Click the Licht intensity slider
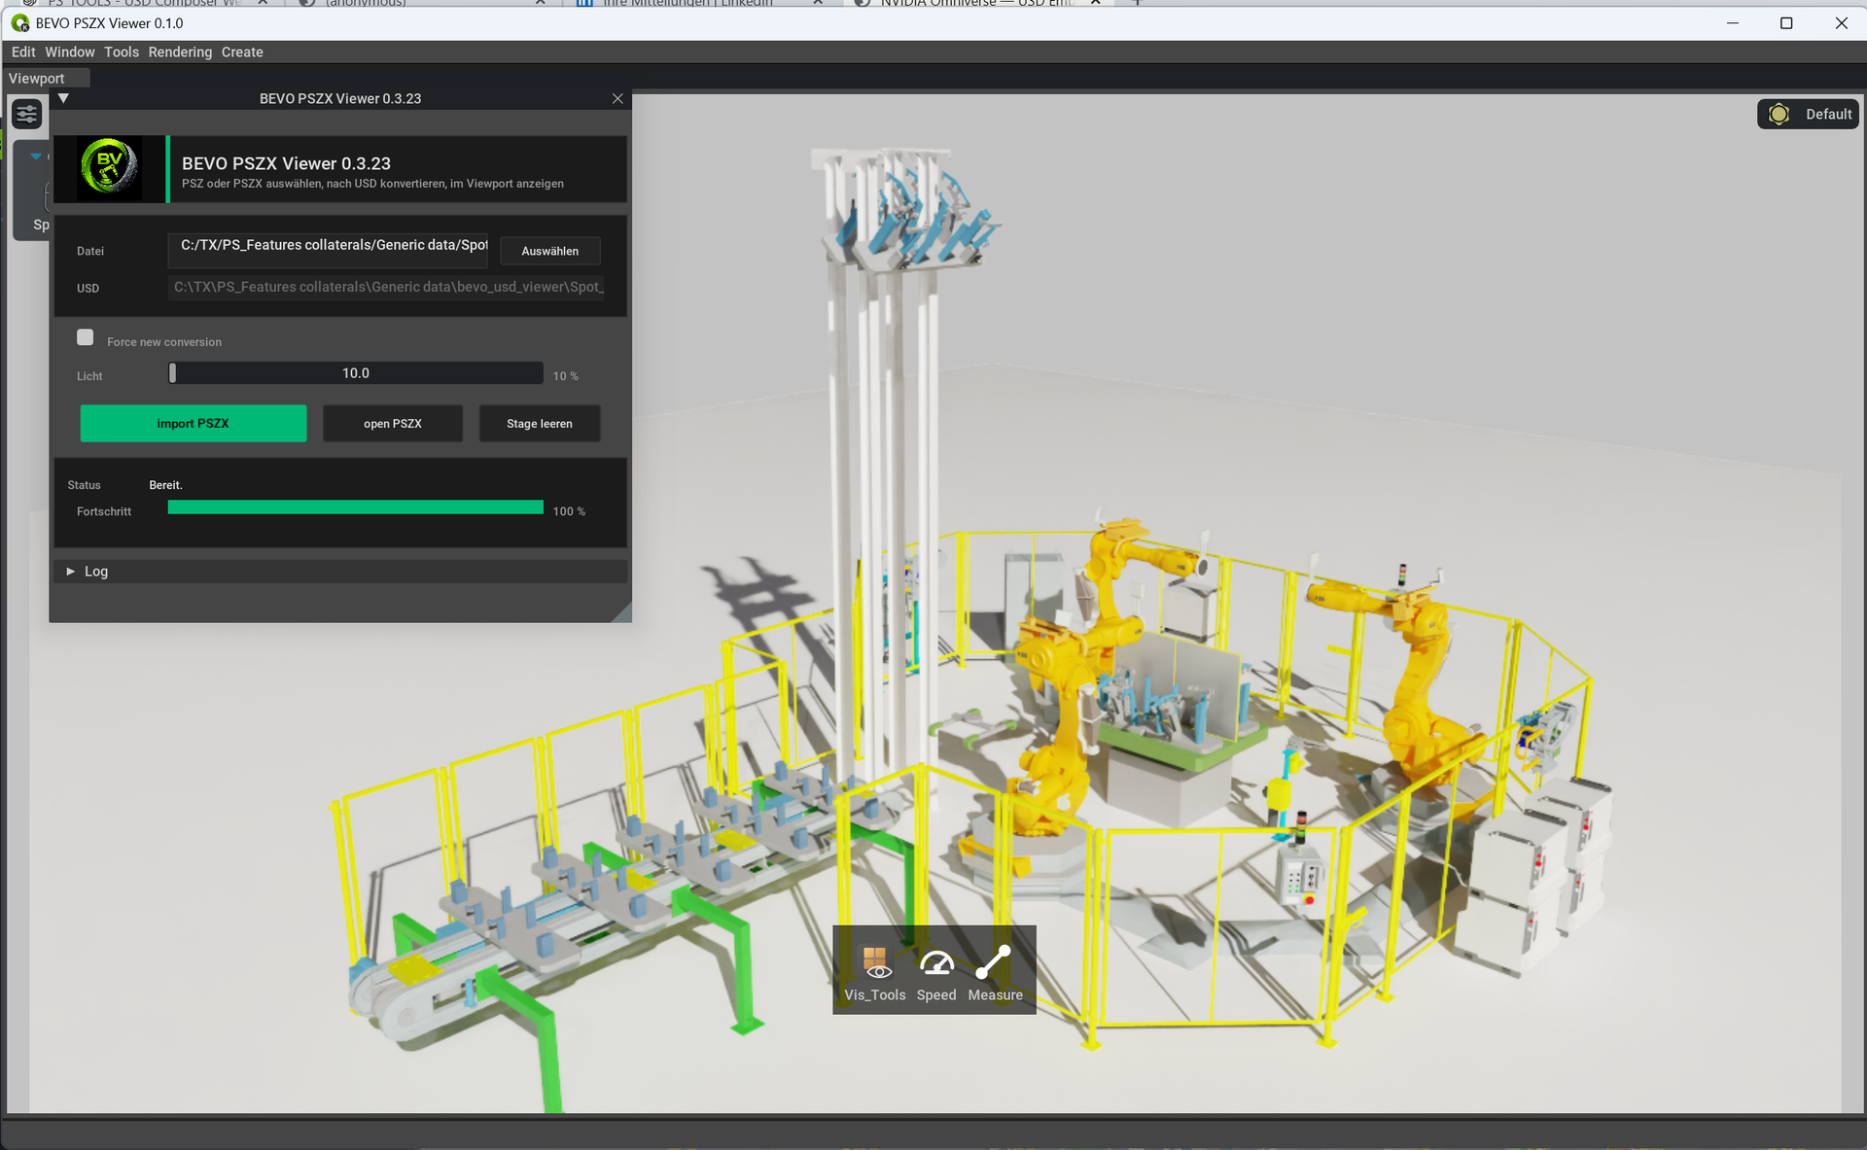 click(356, 373)
